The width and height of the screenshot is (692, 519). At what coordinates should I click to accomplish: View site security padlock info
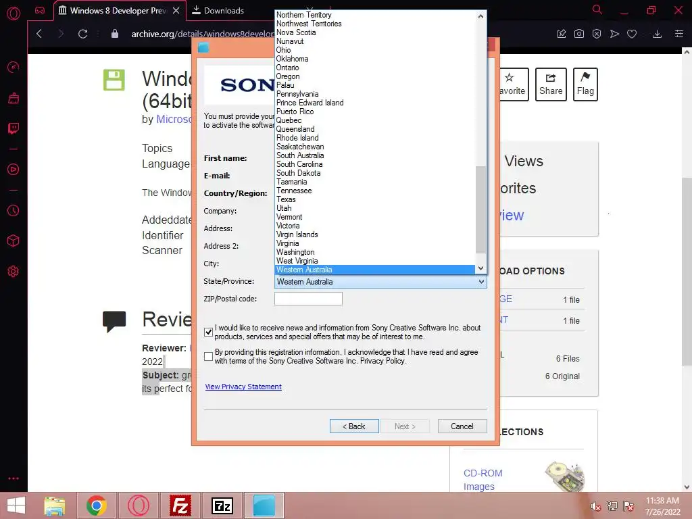pyautogui.click(x=115, y=34)
